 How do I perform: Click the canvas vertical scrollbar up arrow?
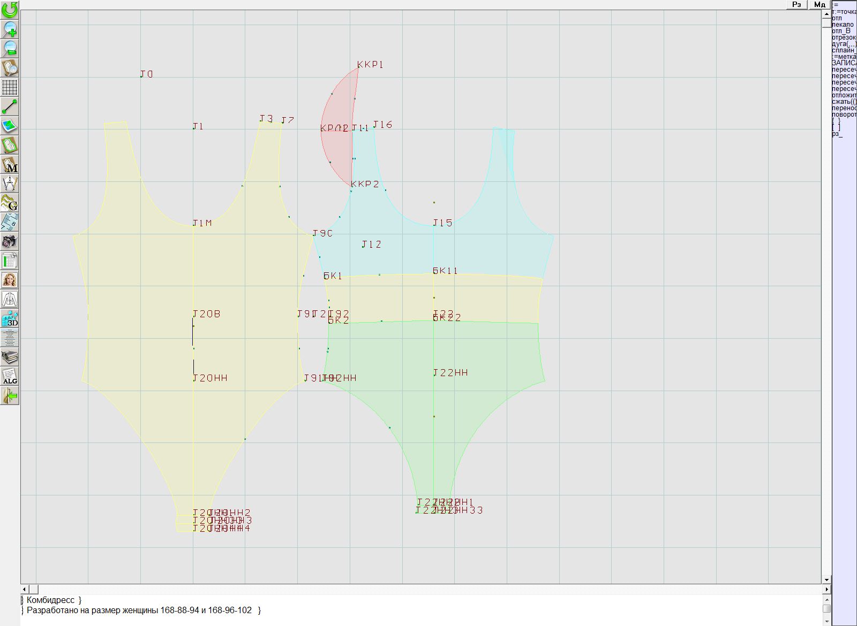coord(826,14)
